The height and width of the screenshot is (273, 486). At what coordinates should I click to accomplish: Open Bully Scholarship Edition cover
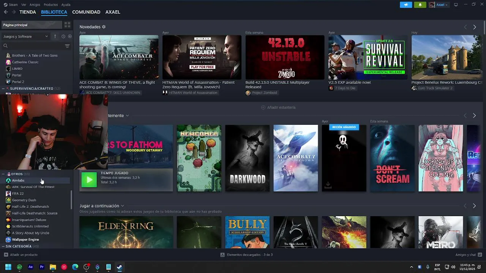click(x=247, y=232)
